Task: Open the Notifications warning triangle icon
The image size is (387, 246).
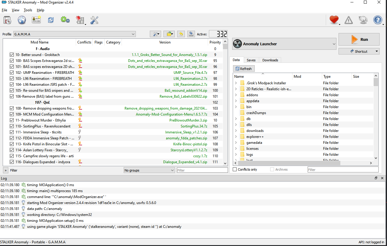Action: pyautogui.click(x=349, y=20)
